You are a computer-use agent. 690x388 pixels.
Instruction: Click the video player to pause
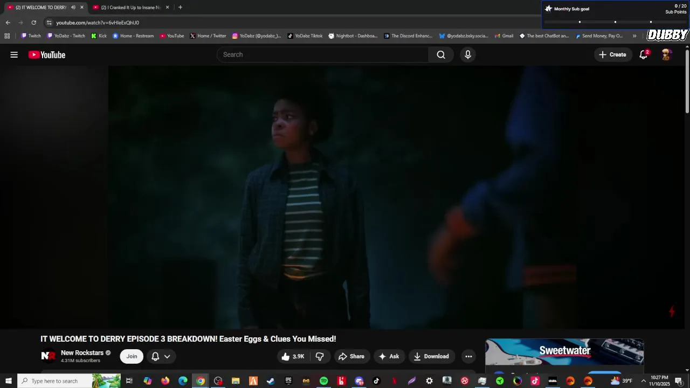tap(342, 197)
